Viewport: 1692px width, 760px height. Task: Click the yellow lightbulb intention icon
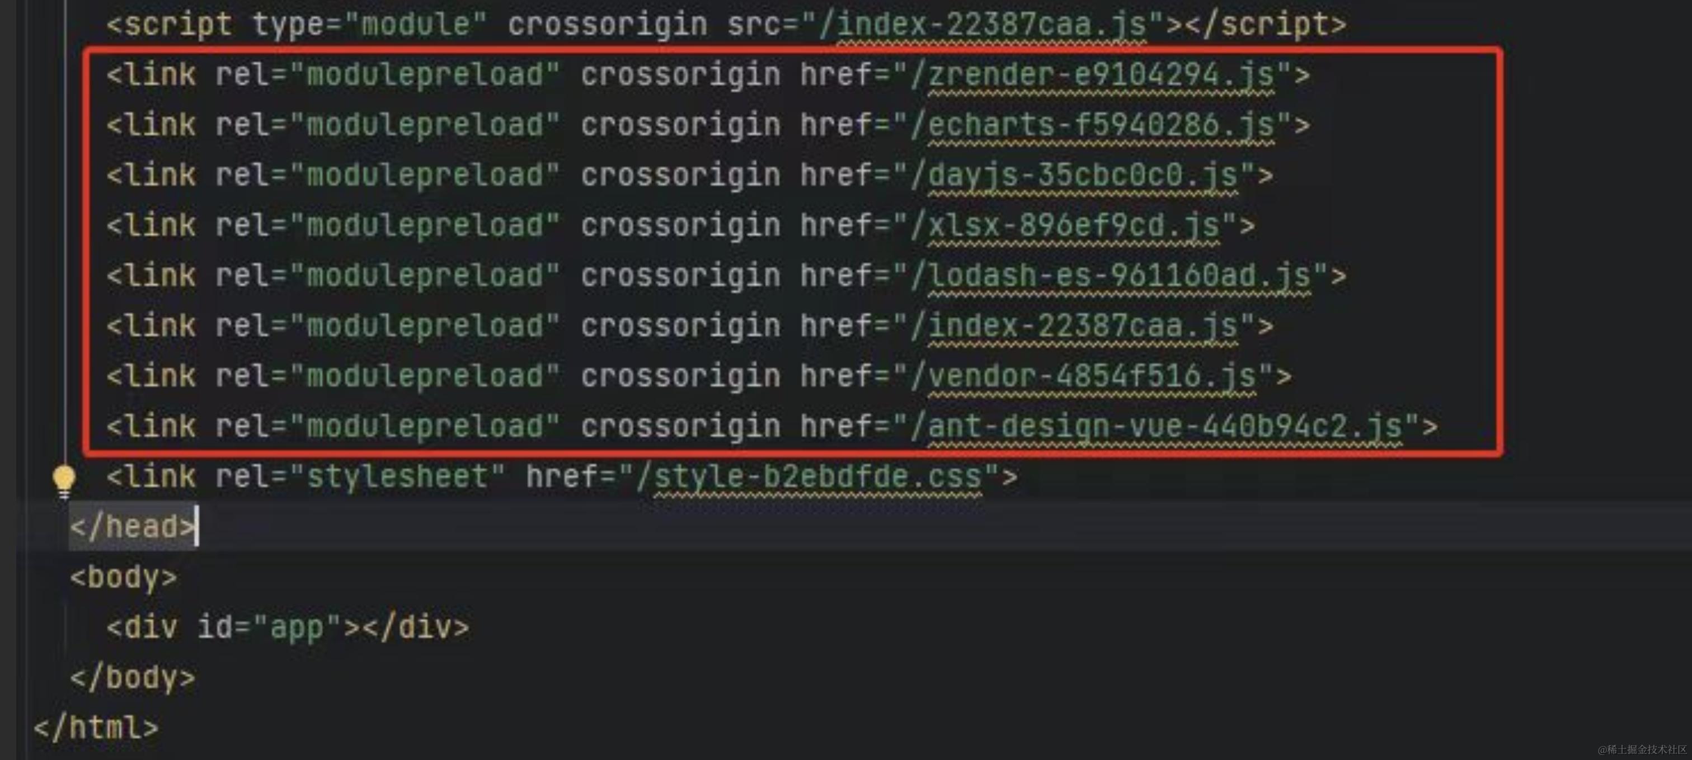(64, 481)
